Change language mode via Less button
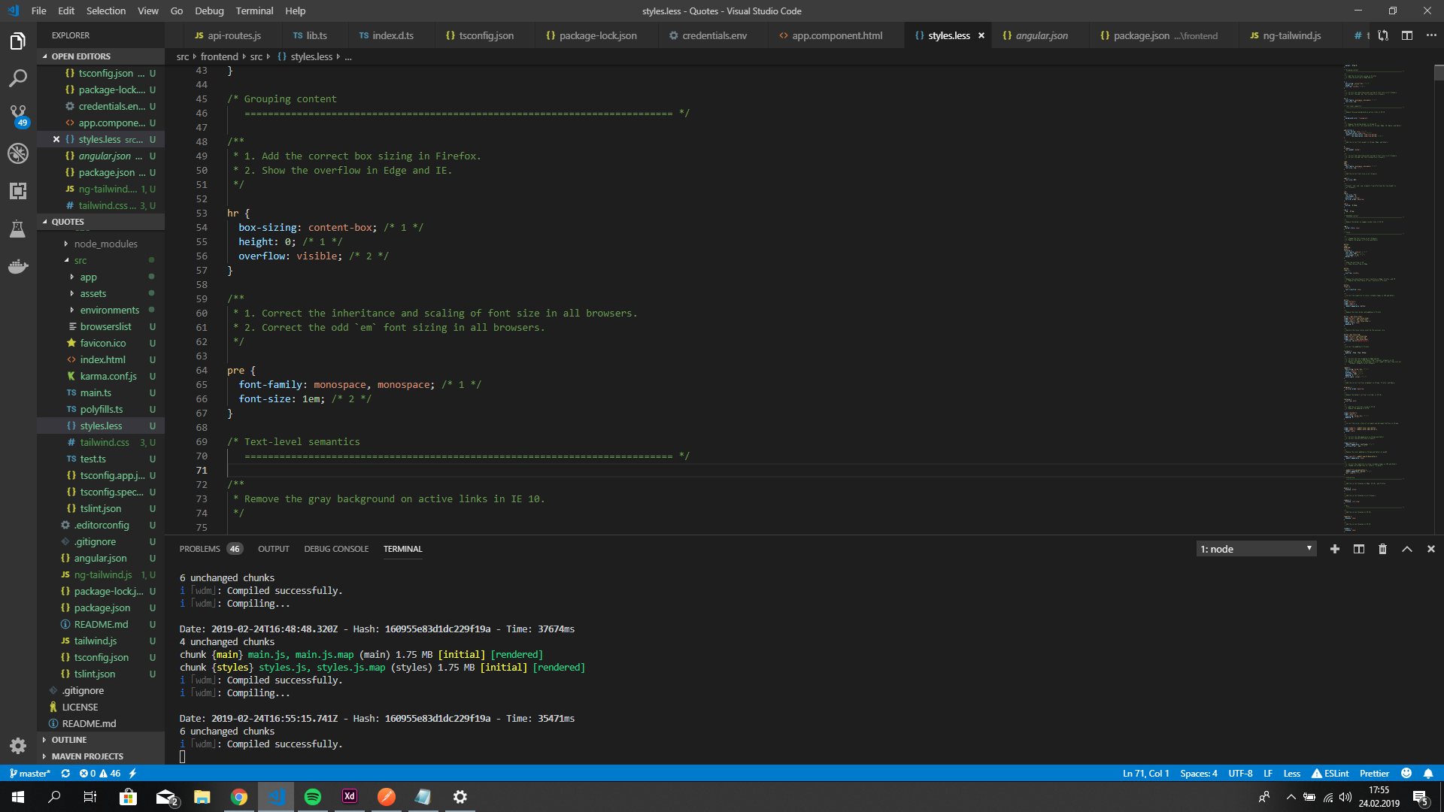The image size is (1444, 812). 1291,773
